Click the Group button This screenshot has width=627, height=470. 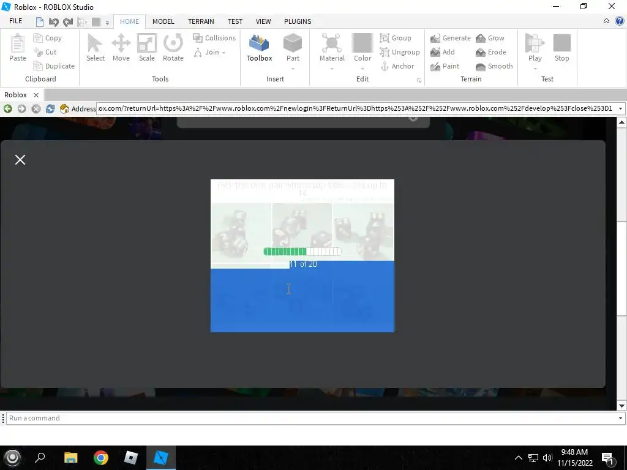coord(396,38)
